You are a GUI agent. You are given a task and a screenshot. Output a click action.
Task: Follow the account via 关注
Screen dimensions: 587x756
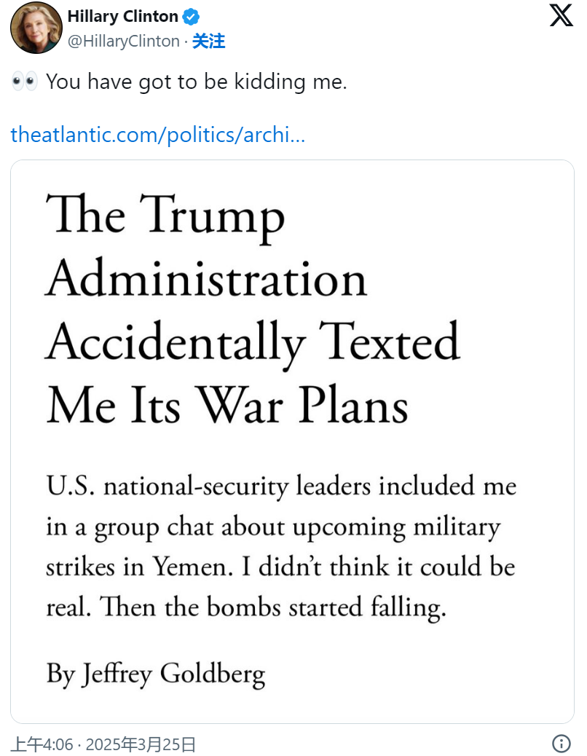(209, 42)
